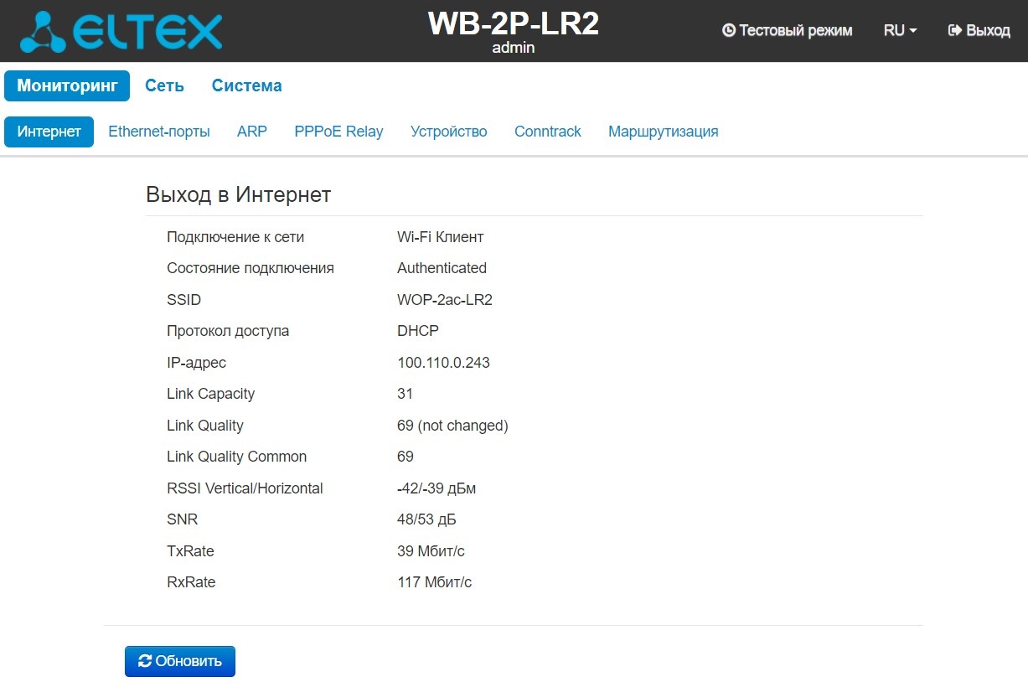1028x687 pixels.
Task: Click the Протокол доступа label
Action: pos(228,331)
